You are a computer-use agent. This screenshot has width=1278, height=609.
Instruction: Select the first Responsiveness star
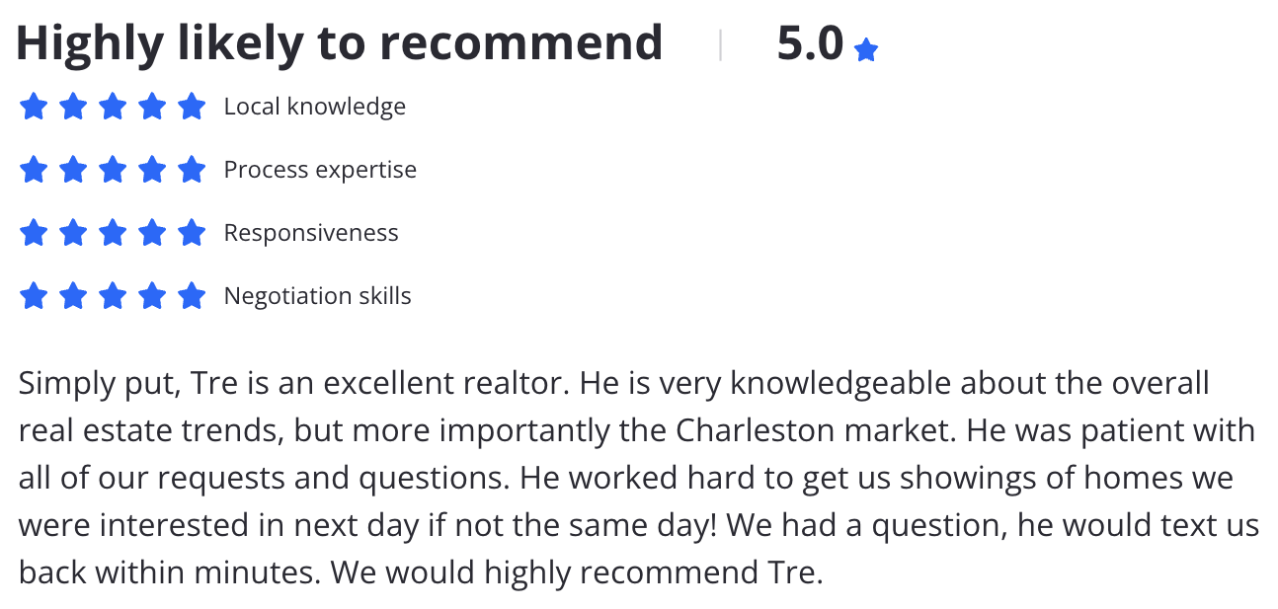(x=34, y=232)
